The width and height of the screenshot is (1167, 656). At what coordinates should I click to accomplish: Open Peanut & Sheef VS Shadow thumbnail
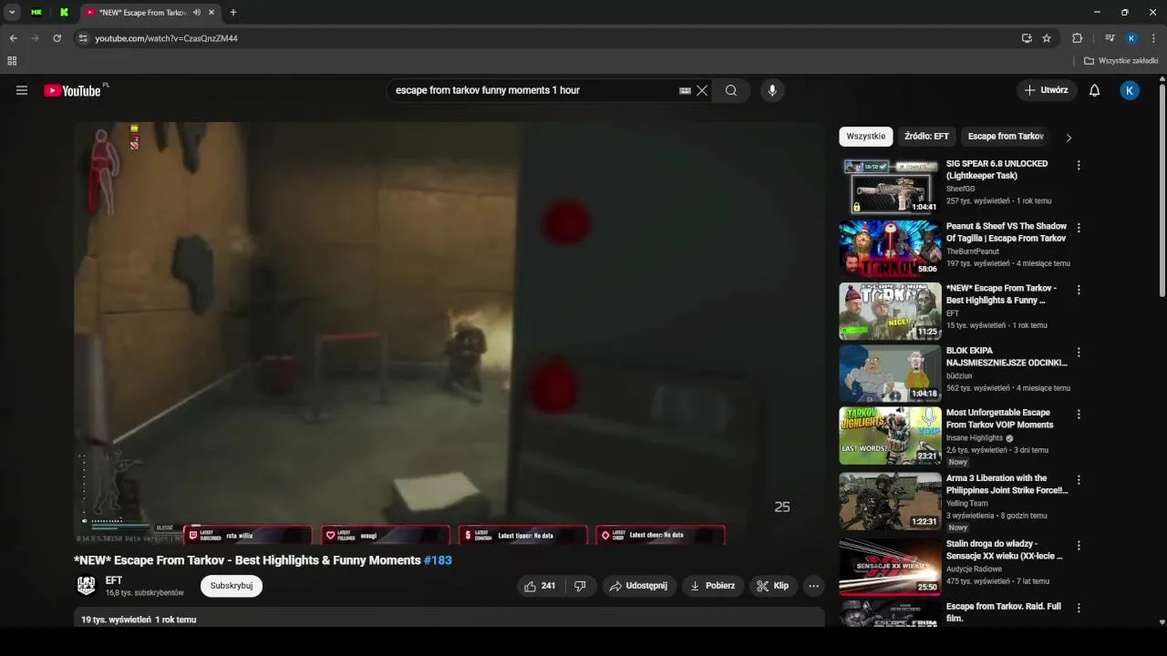pyautogui.click(x=890, y=249)
